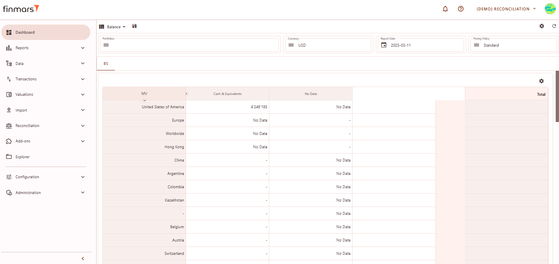This screenshot has width=559, height=264.
Task: Open the BS widget settings gear
Action: (541, 81)
